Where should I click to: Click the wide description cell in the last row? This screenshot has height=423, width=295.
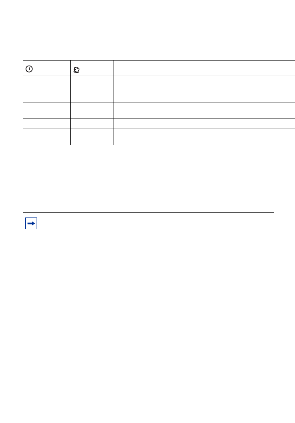click(204, 137)
